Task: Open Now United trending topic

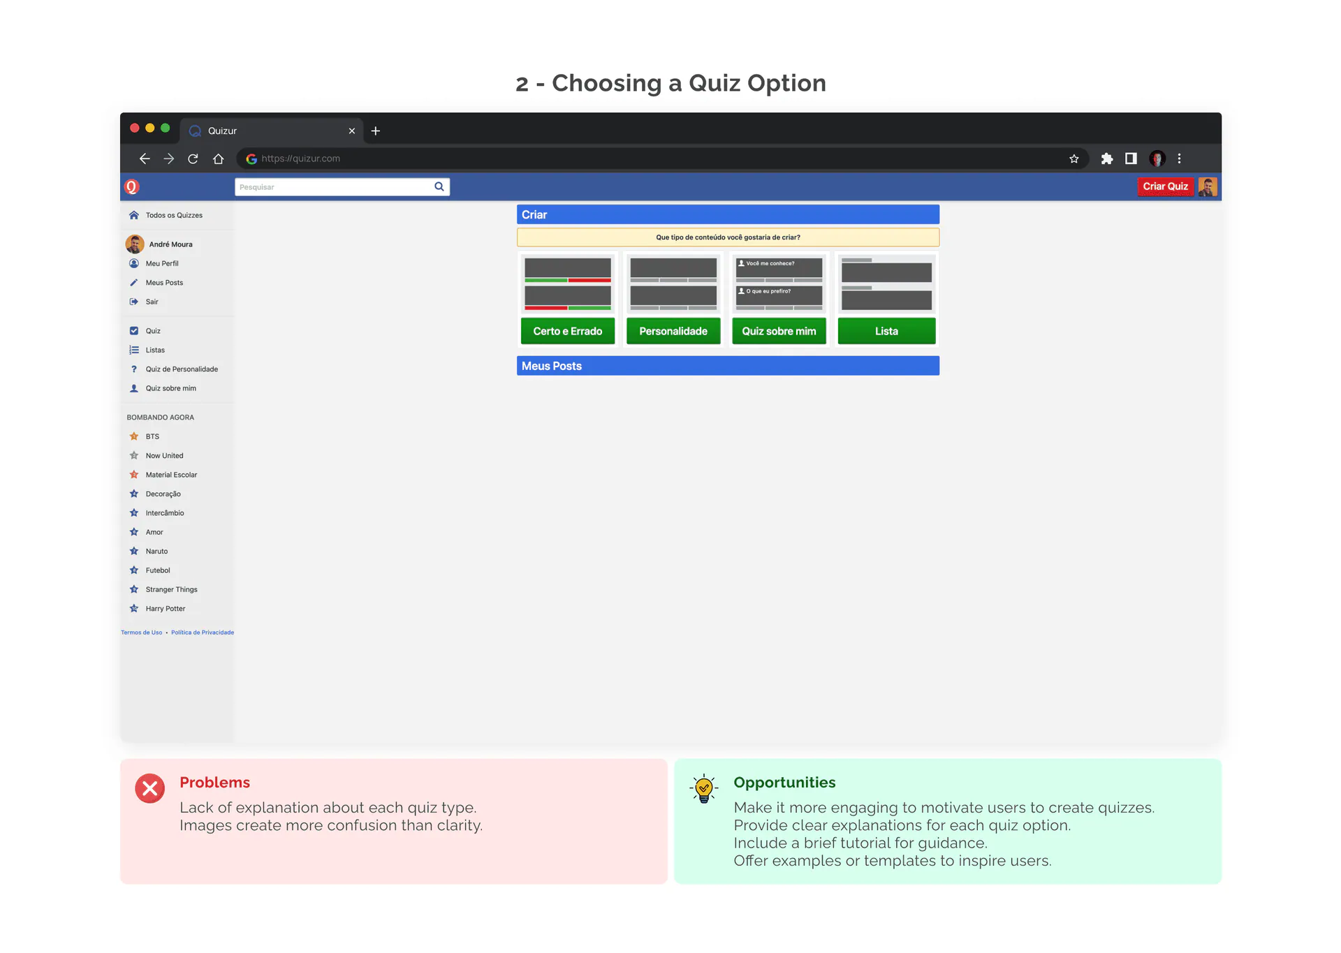Action: (164, 456)
